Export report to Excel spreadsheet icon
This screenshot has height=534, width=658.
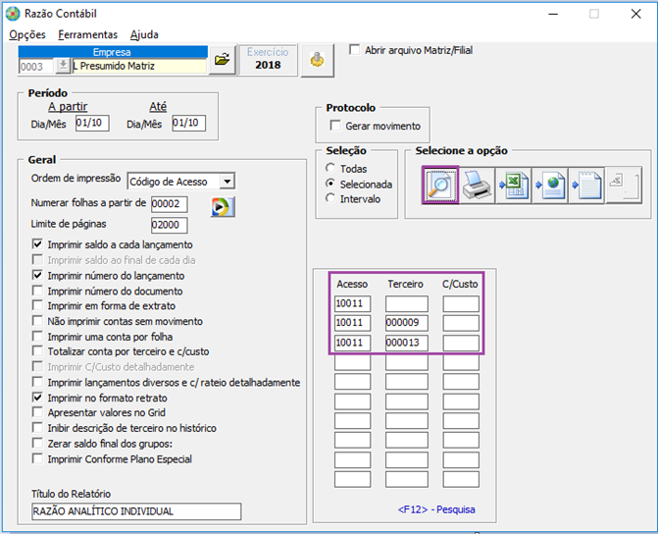(x=513, y=185)
